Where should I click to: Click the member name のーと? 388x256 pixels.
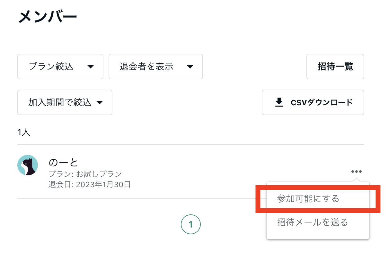64,162
